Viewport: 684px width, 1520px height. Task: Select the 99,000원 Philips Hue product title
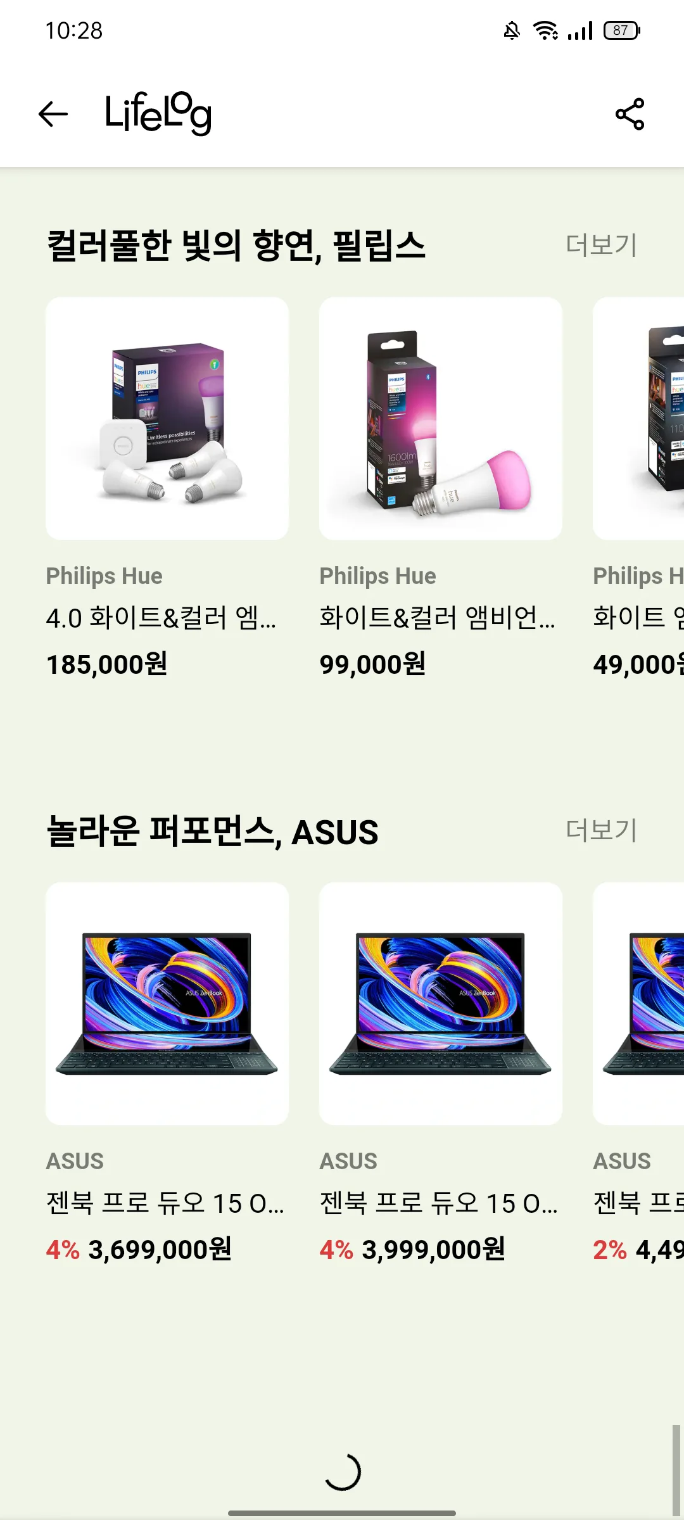(437, 617)
